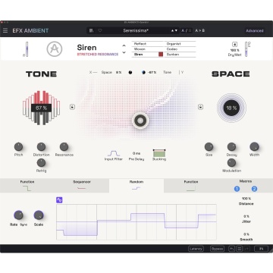Click the Width knob
The height and width of the screenshot is (273, 273).
coord(254,146)
